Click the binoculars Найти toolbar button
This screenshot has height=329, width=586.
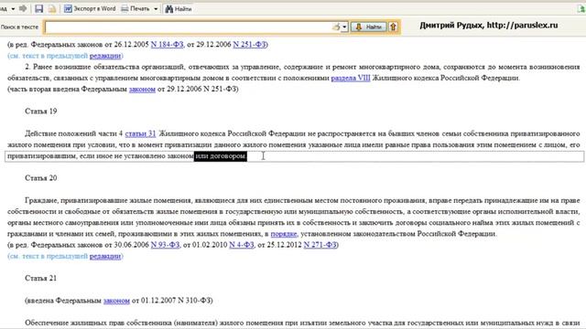coord(179,8)
